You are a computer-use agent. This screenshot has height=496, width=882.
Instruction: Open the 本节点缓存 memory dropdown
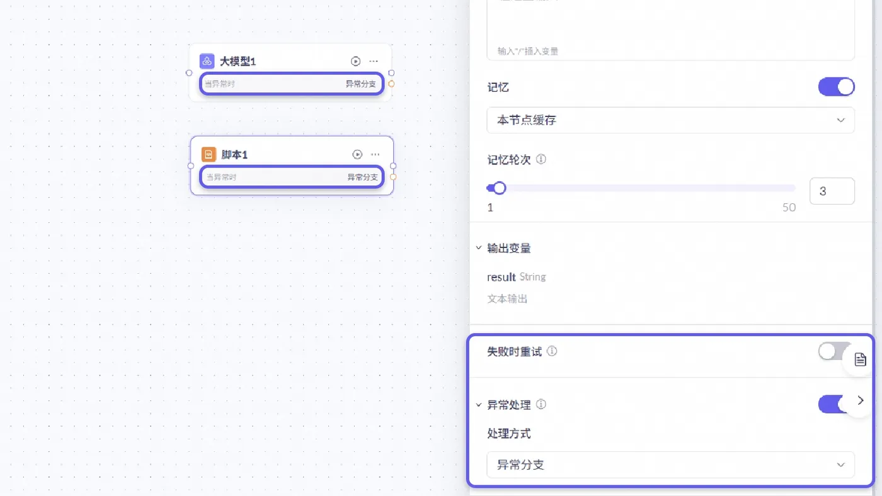(670, 120)
